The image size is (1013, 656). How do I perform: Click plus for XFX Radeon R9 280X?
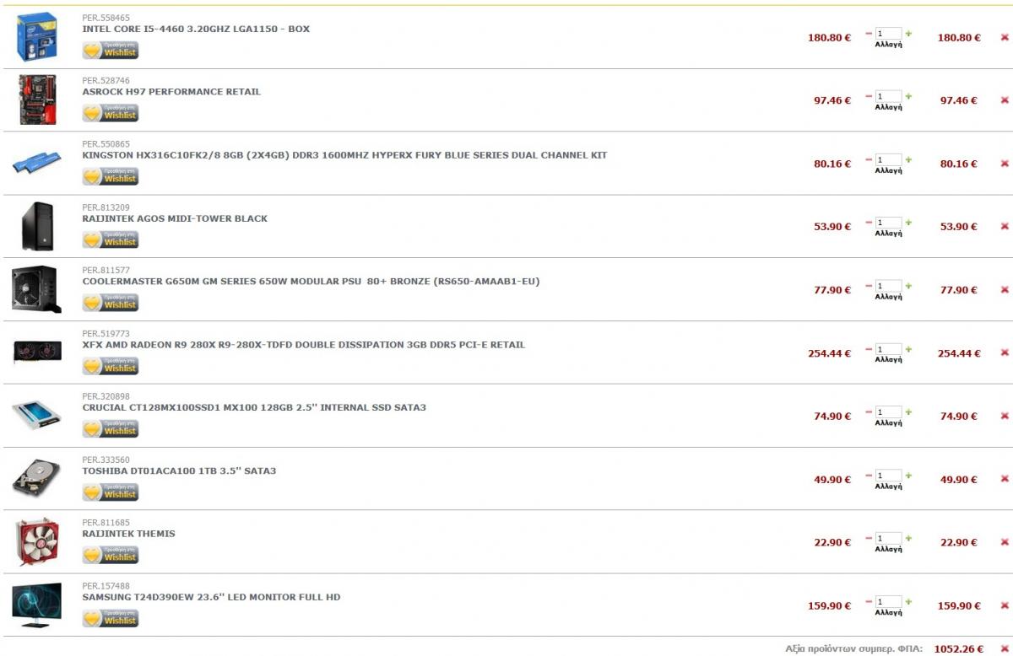908,349
